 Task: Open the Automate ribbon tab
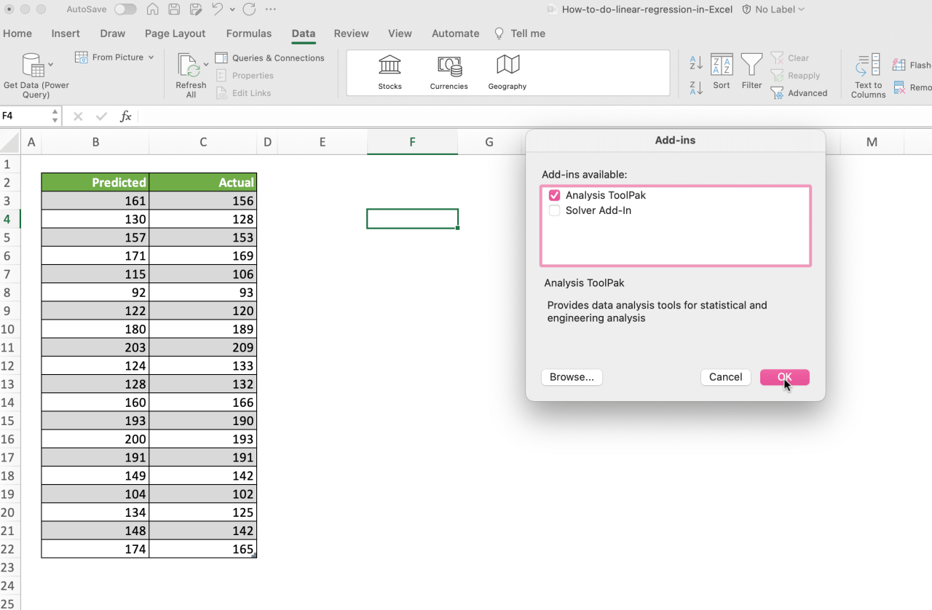pyautogui.click(x=455, y=33)
